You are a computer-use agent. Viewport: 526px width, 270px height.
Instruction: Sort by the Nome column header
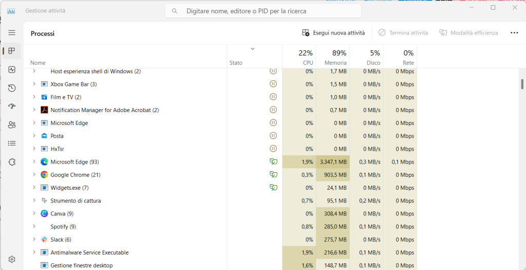click(38, 63)
